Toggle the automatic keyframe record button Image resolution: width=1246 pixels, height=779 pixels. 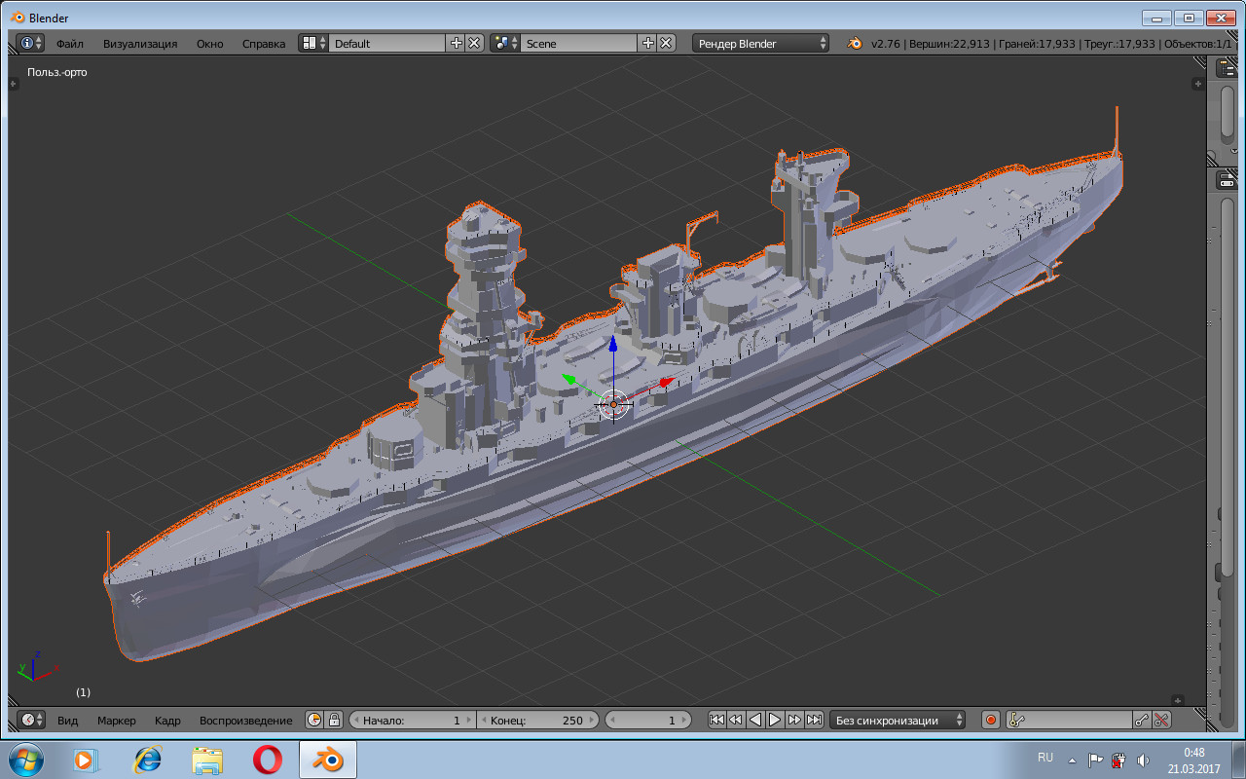pyautogui.click(x=991, y=720)
